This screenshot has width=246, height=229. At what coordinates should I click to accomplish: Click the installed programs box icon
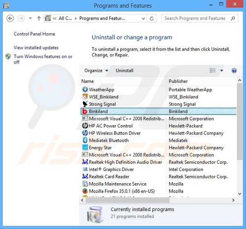click(95, 214)
